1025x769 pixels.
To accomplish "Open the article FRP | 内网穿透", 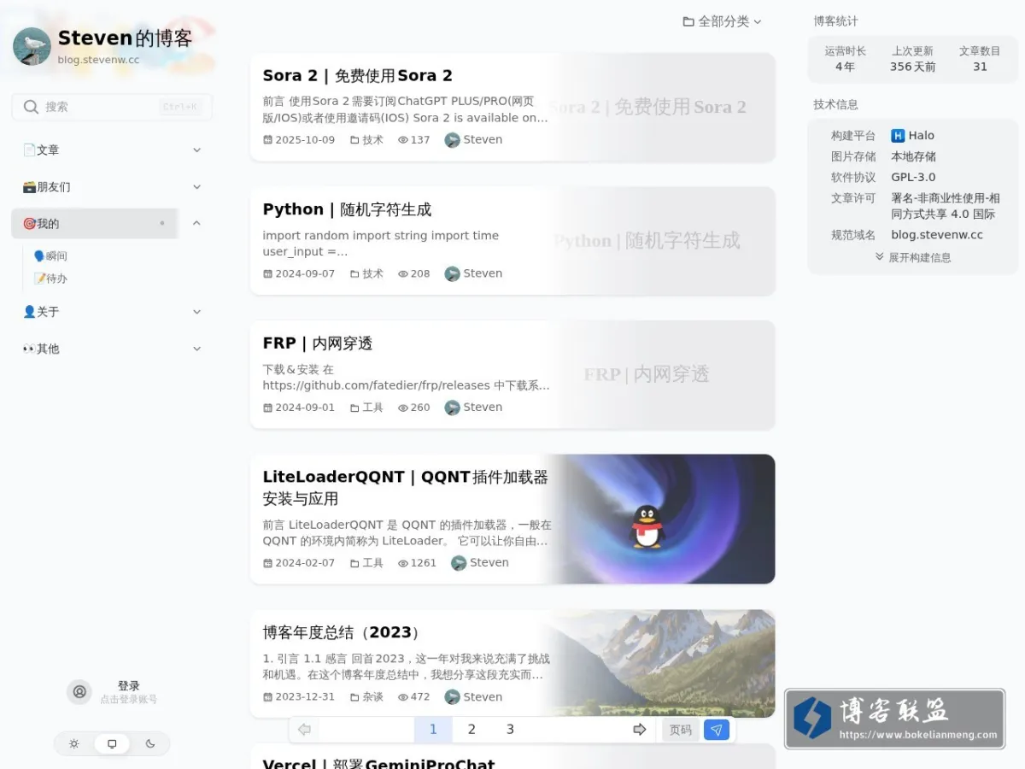I will [318, 343].
